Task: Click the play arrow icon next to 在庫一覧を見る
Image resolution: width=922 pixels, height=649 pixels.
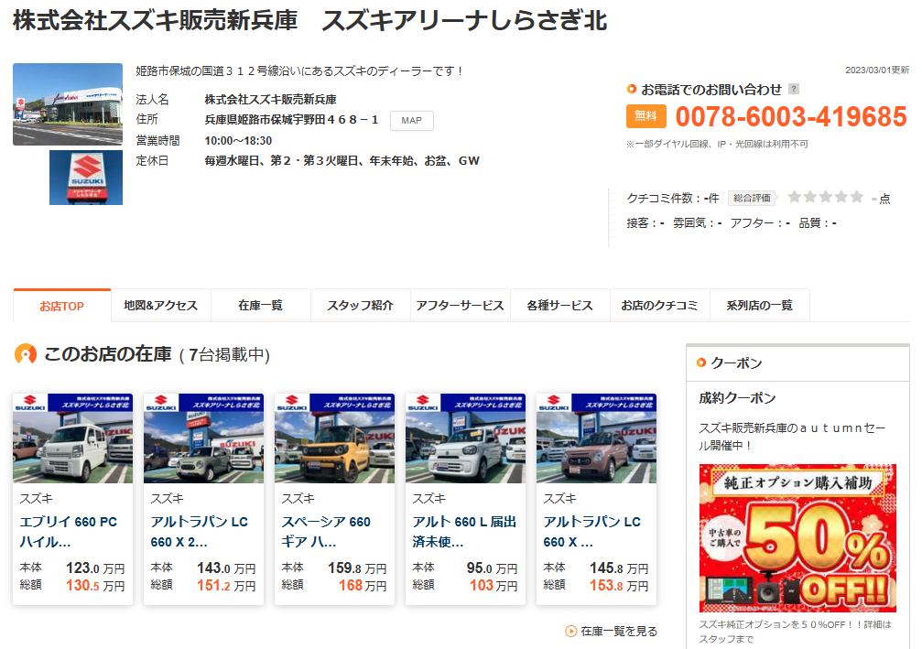Action: (x=571, y=631)
